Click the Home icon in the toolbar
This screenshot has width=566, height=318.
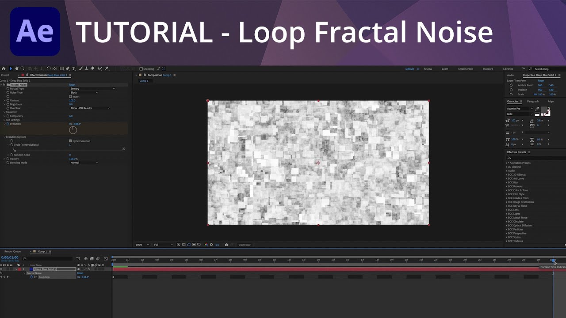[x=4, y=68]
